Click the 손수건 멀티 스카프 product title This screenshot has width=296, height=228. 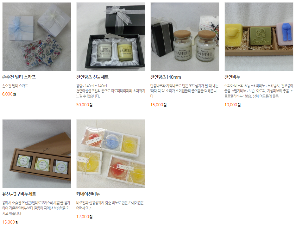[19, 77]
